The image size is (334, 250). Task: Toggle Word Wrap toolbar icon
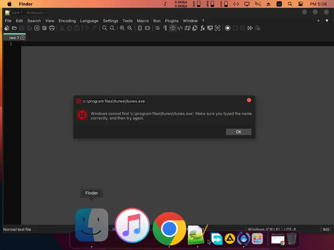(x=158, y=28)
